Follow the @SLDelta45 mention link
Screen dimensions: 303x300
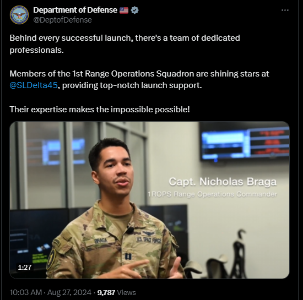point(34,85)
